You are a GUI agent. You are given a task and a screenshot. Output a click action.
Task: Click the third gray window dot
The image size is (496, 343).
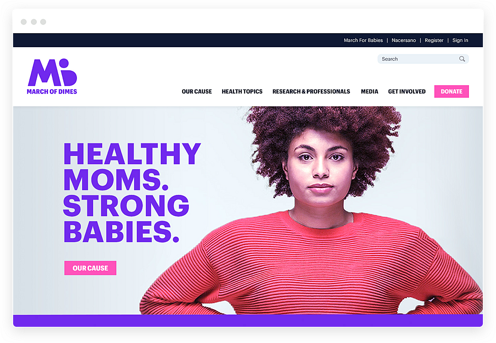coord(43,22)
